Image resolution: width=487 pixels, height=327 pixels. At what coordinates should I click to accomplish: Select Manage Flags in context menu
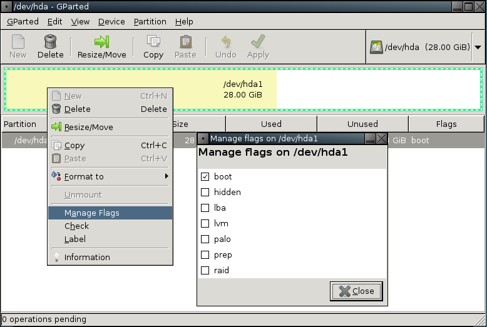tap(110, 213)
